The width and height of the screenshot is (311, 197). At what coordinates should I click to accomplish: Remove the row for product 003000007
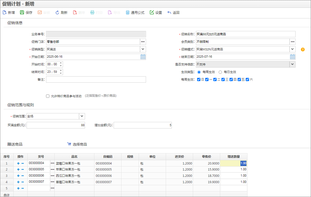[23, 182]
